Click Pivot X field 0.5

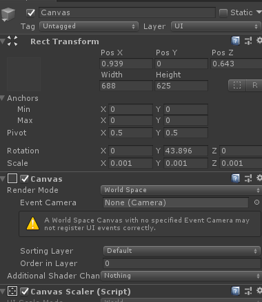130,133
